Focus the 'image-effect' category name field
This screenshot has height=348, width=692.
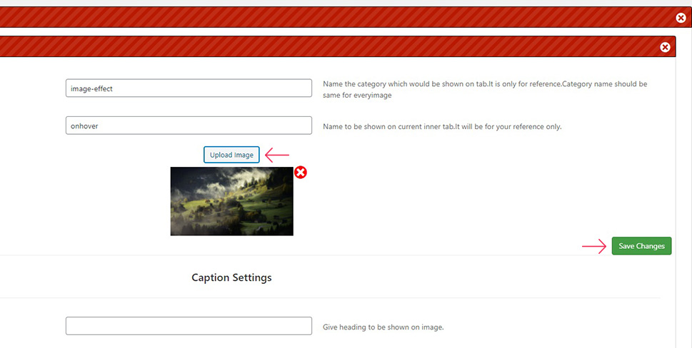click(x=189, y=88)
